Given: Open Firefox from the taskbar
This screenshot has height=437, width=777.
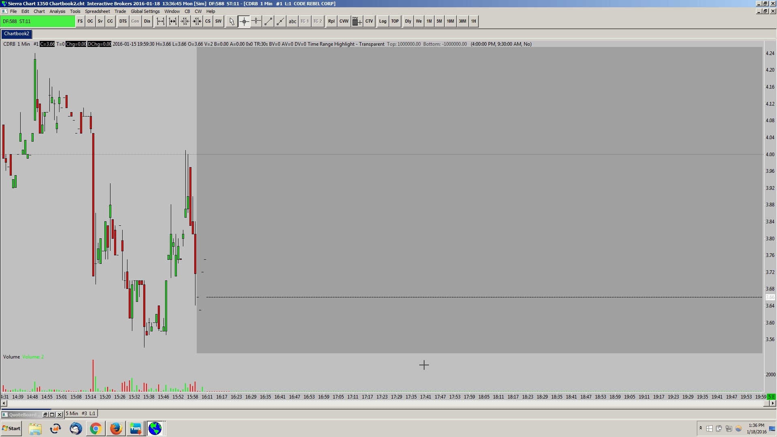Looking at the screenshot, I should pos(116,428).
